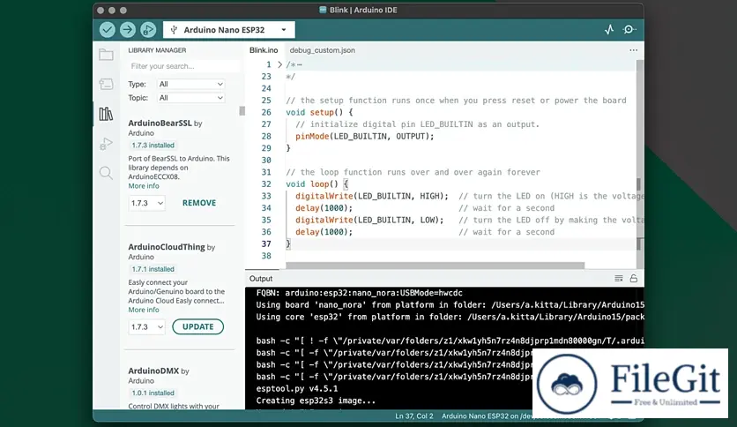Open the Serial Monitor
The height and width of the screenshot is (427, 737).
pyautogui.click(x=629, y=30)
